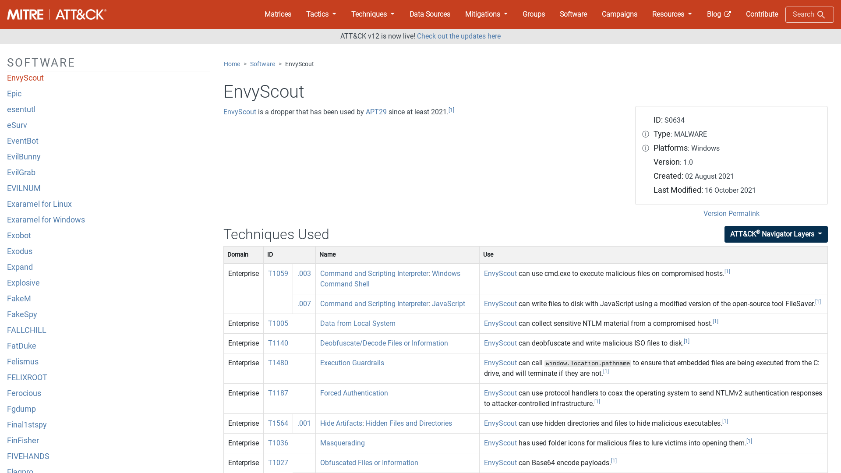The image size is (841, 473).
Task: Expand the Resources dropdown
Action: click(672, 14)
